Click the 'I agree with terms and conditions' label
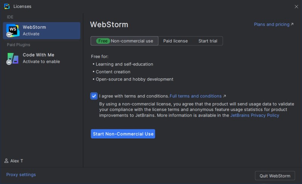This screenshot has height=184, width=302. pyautogui.click(x=134, y=96)
